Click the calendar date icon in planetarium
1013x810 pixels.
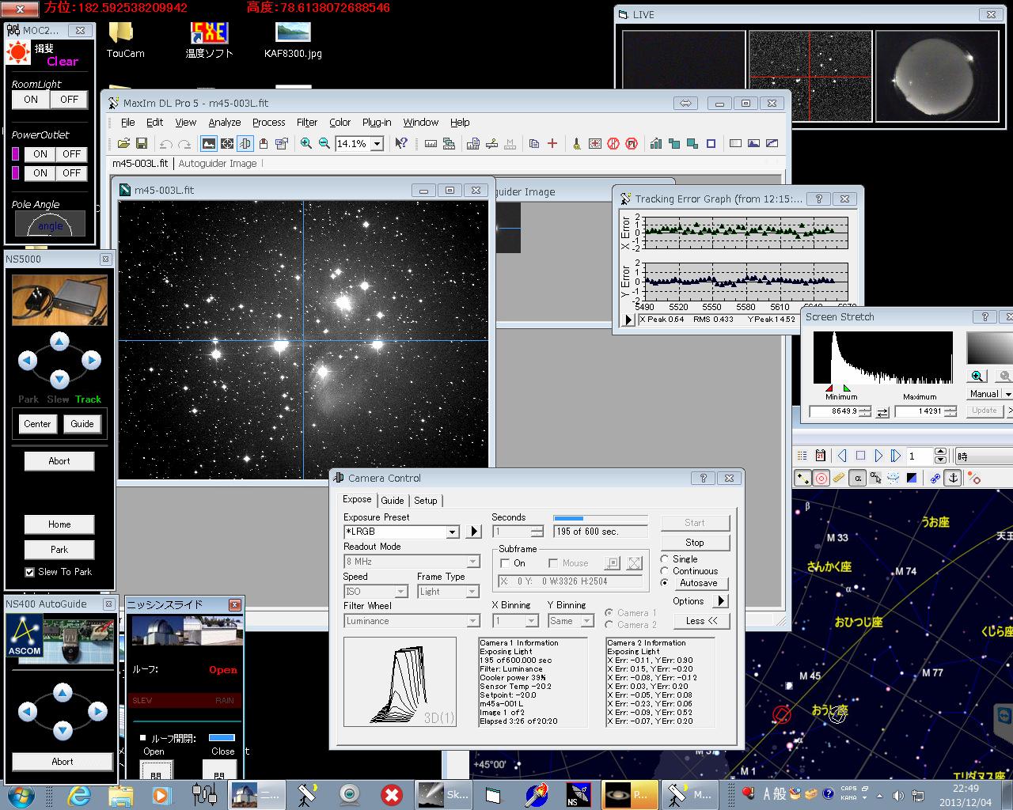(821, 456)
